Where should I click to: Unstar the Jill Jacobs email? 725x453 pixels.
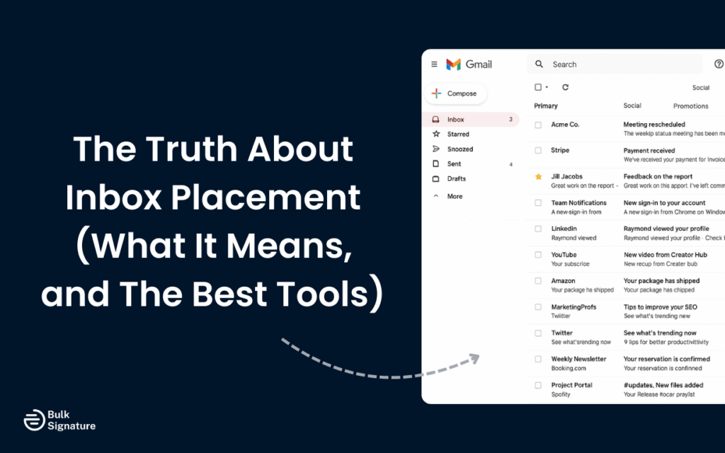(x=537, y=177)
